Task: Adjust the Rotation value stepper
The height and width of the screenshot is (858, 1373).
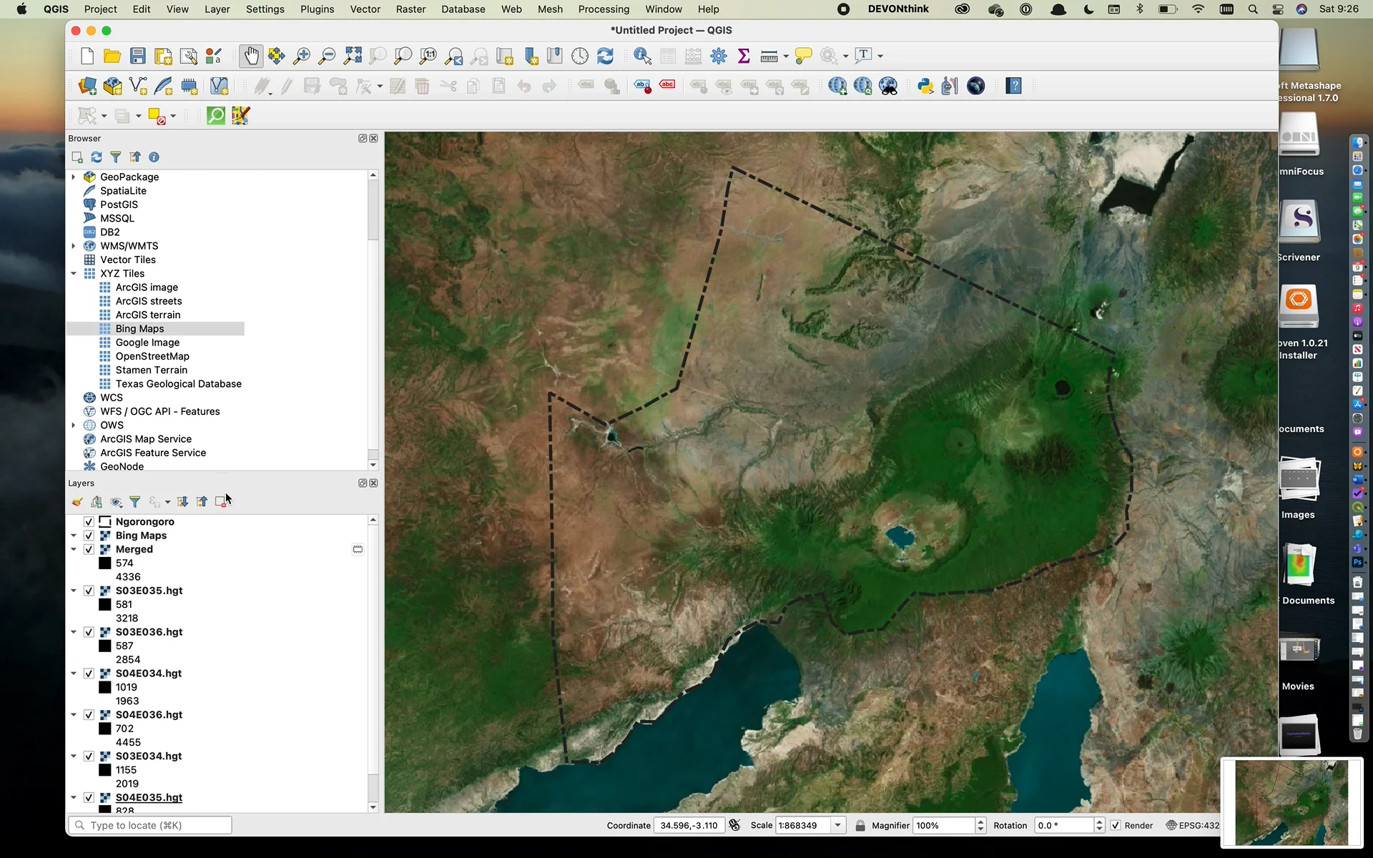Action: 1099,825
